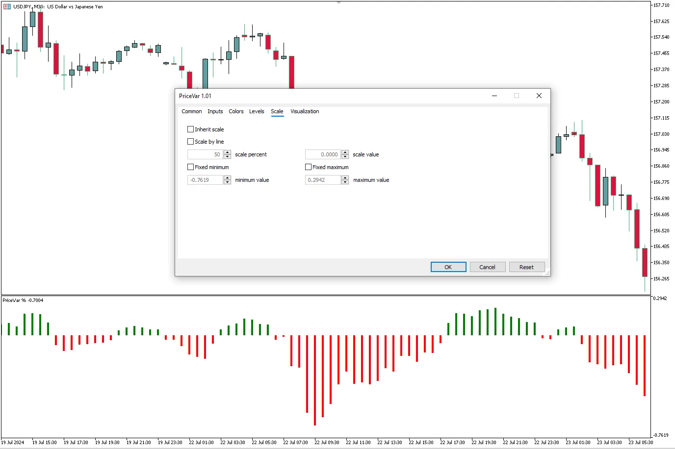Switch to the Common tab
Image resolution: width=675 pixels, height=449 pixels.
click(191, 112)
